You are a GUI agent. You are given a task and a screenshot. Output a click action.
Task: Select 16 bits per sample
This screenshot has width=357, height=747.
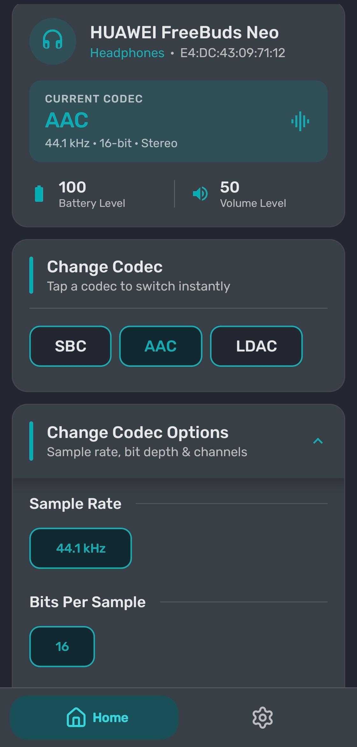[62, 646]
